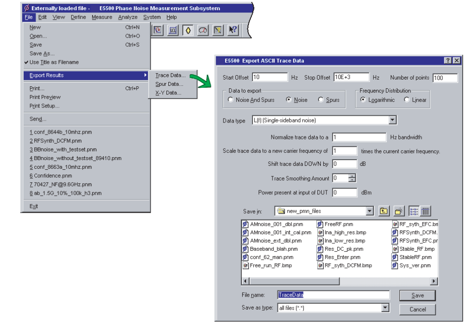Select file AMnoise_ext_dbl.pnm
Image resolution: width=465 pixels, height=324 pixels.
point(272,241)
